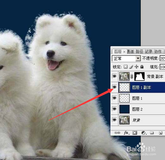Select the layer named 背景

click(x=136, y=120)
